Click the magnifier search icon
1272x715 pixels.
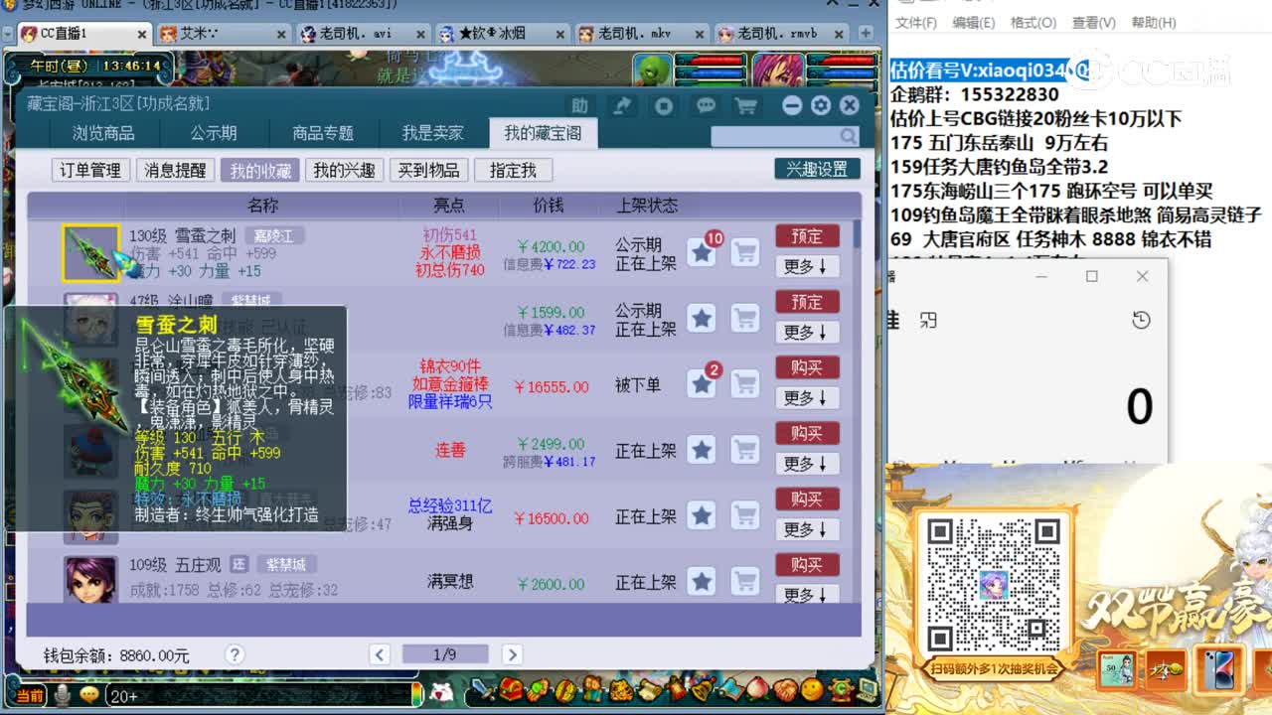tap(848, 136)
